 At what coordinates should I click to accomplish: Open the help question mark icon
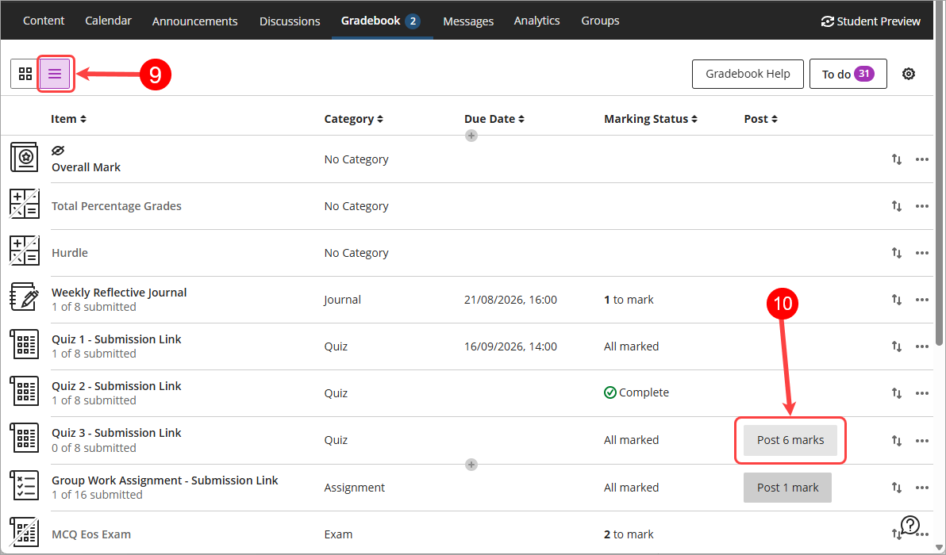[909, 525]
